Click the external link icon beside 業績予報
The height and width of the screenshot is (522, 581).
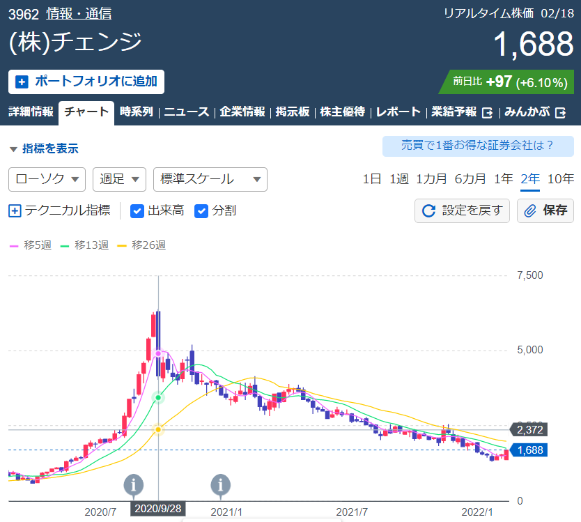pos(487,112)
